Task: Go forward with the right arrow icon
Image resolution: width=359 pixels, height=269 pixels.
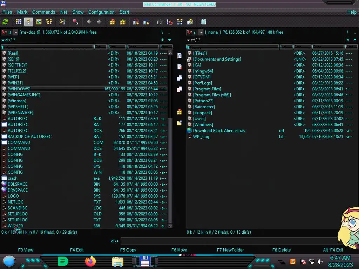Action: pyautogui.click(x=99, y=22)
